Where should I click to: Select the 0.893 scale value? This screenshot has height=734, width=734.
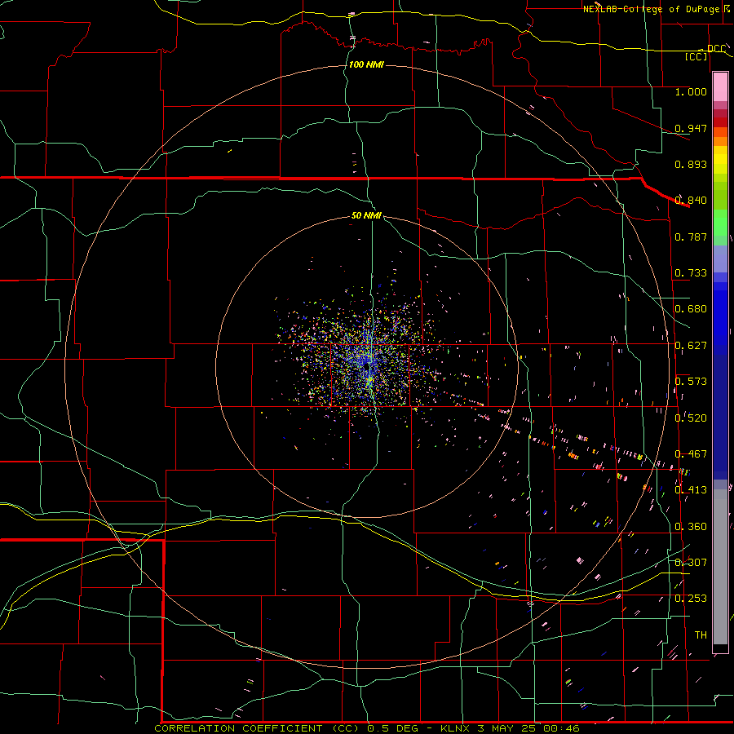pyautogui.click(x=691, y=164)
